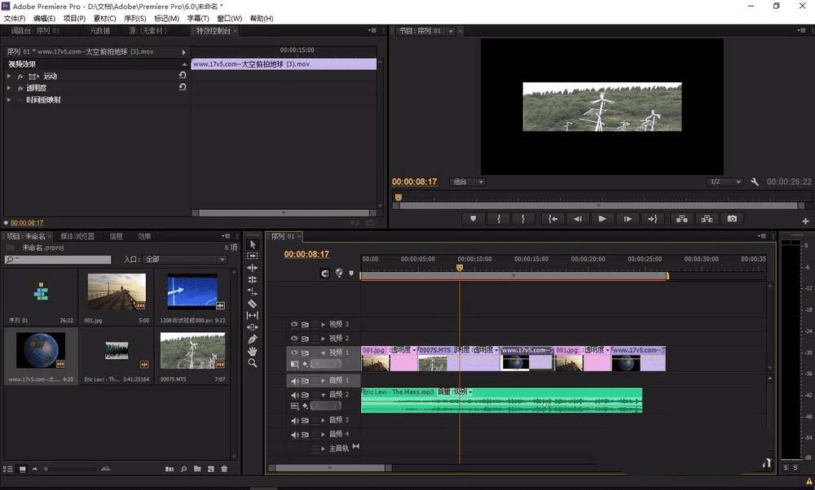The image size is (815, 490).
Task: Mute the 音频 3 track speaker toggle
Action: pyautogui.click(x=294, y=420)
